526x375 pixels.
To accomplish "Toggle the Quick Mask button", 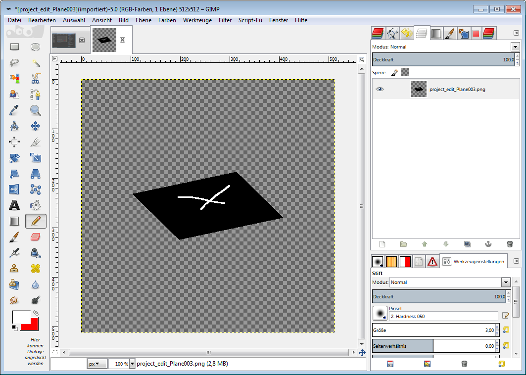I will [55, 353].
